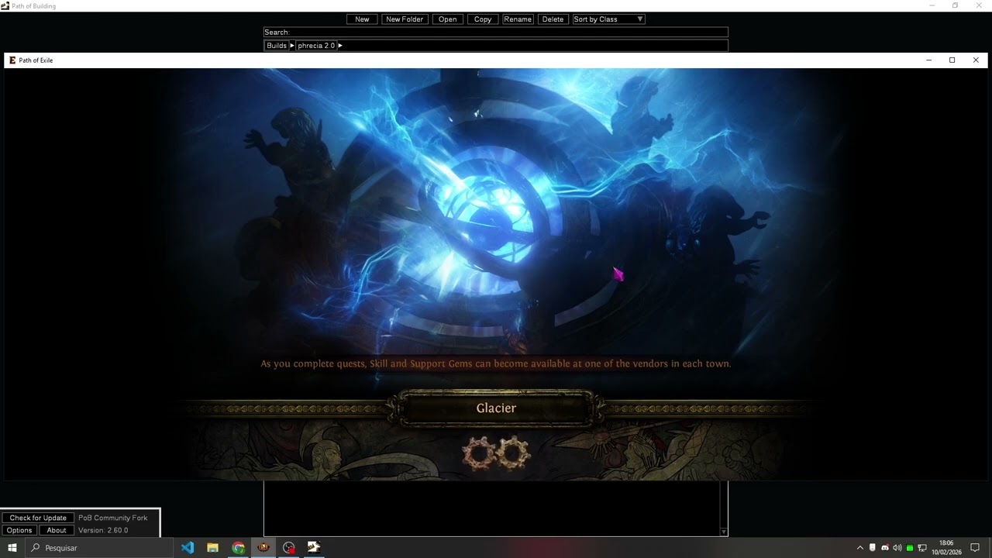Close the Path of Exile window
This screenshot has height=558, width=992.
976,60
